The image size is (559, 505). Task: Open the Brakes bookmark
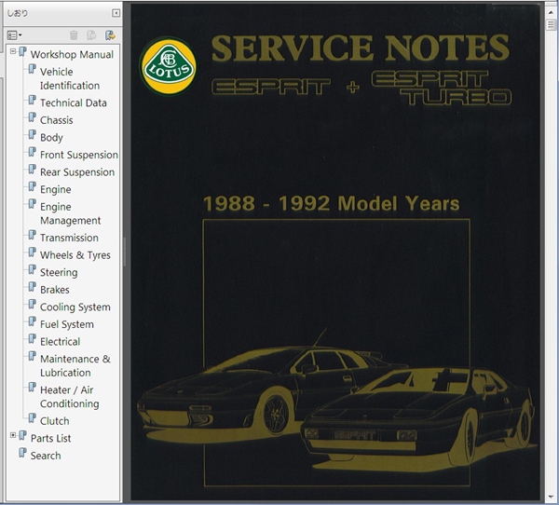[x=55, y=290]
